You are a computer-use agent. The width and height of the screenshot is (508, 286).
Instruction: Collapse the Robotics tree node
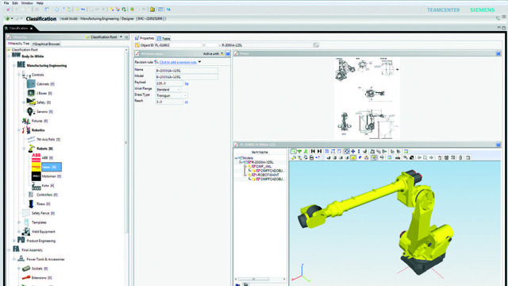[x=19, y=130]
